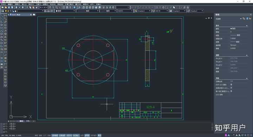This screenshot has height=137, width=253.
Task: Open the 修改(M) menu
Action: 60,4
